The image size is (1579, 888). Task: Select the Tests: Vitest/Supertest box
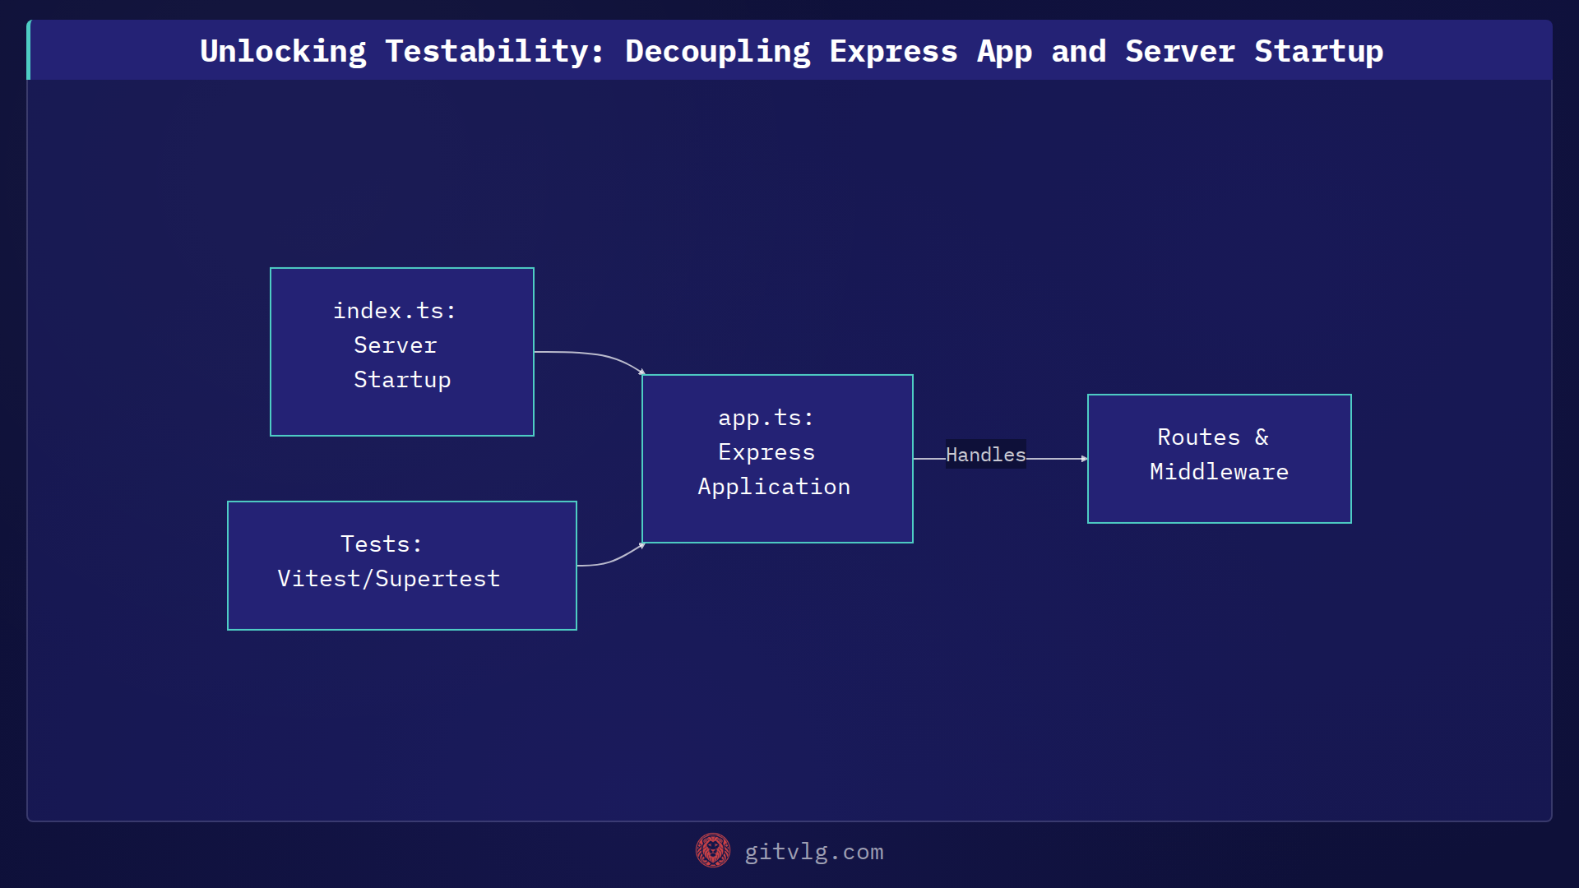(x=402, y=566)
